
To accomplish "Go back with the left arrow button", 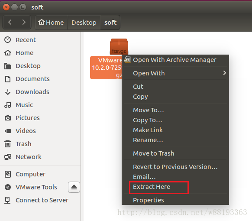I will point(10,22).
